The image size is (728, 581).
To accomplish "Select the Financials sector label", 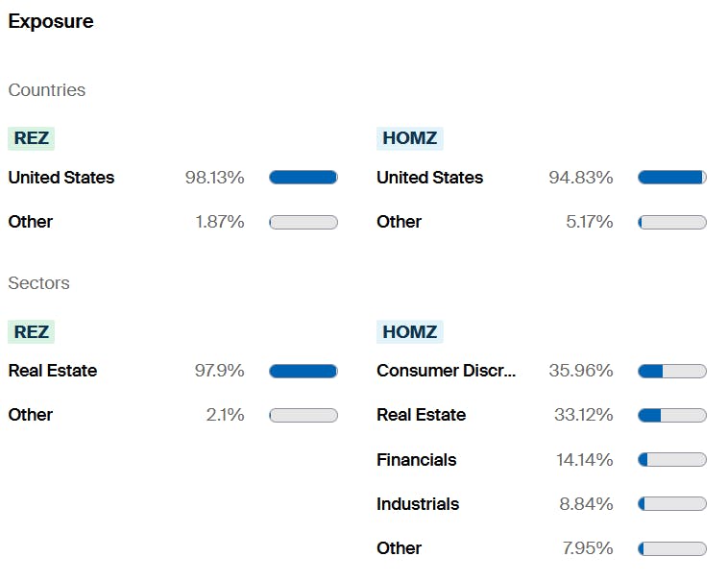I will (416, 460).
